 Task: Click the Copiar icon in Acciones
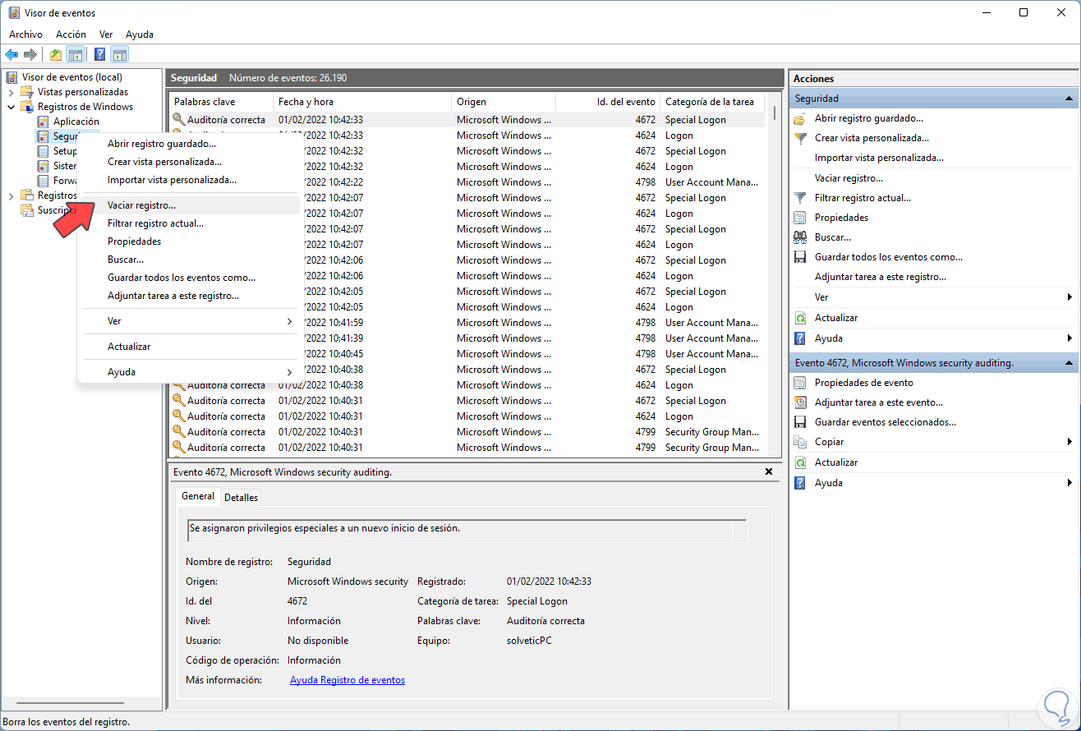click(x=800, y=442)
